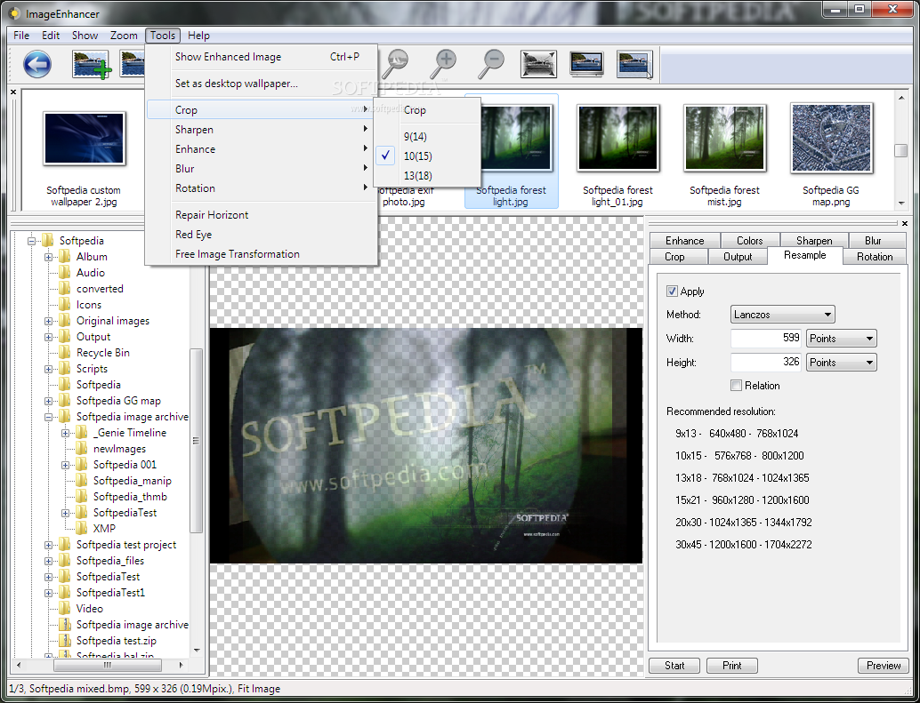Click the Preview button
Image resolution: width=920 pixels, height=703 pixels.
[883, 666]
